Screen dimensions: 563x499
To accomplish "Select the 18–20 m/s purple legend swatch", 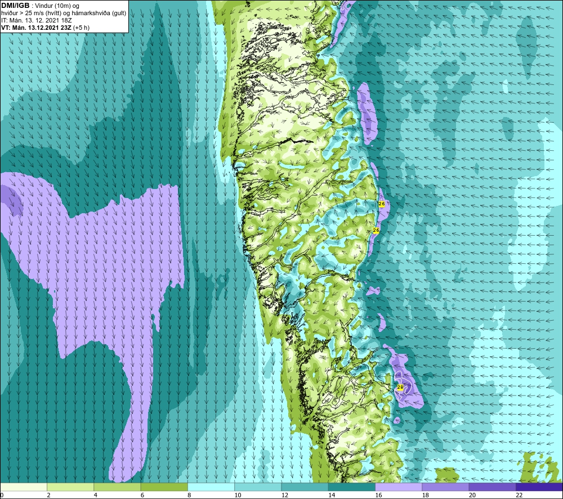I will [445, 487].
